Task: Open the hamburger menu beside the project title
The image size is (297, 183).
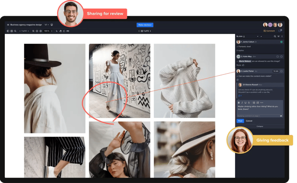Action: [8, 25]
